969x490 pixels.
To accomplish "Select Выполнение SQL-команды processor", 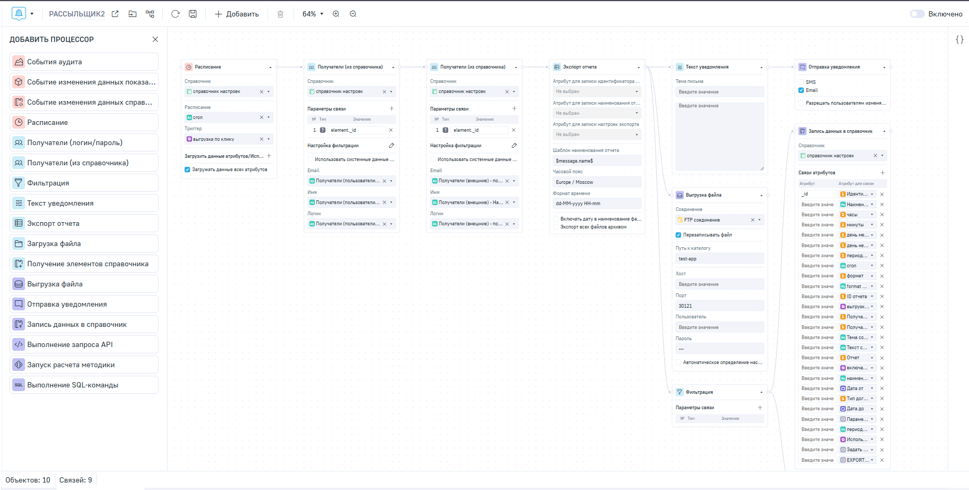I will click(84, 385).
